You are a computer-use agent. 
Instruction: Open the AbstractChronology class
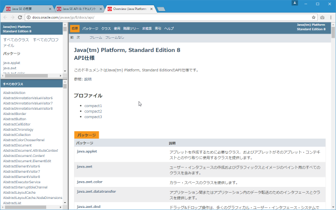(x=18, y=130)
